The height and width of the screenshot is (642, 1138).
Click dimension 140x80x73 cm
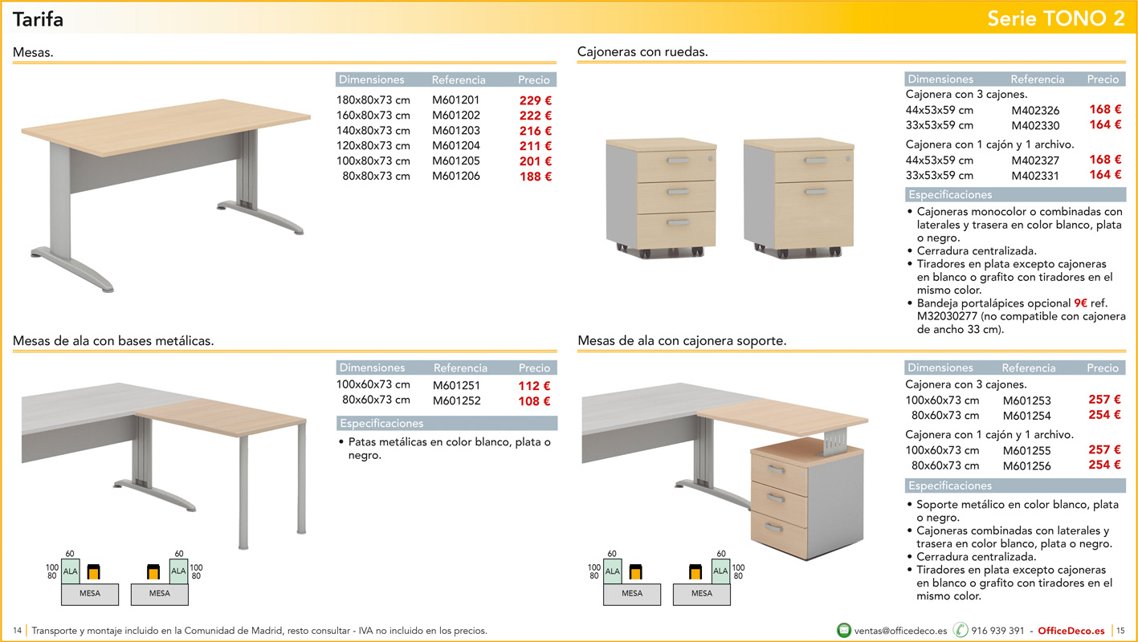pos(373,131)
